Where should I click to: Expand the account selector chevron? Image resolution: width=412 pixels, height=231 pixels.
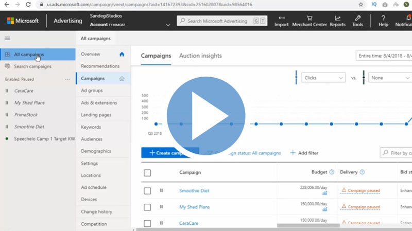tap(168, 25)
